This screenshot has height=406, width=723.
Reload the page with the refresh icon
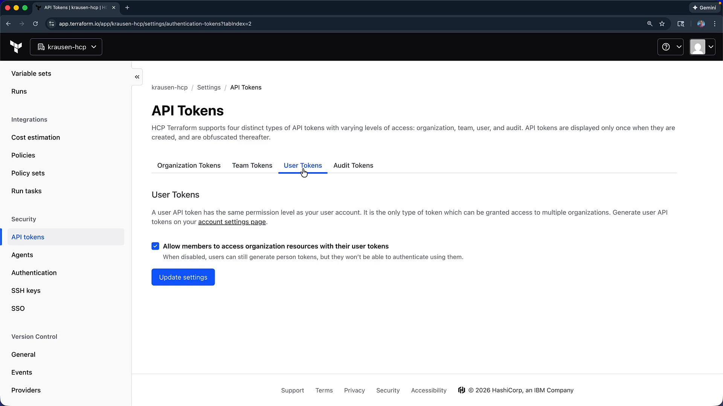click(x=35, y=24)
